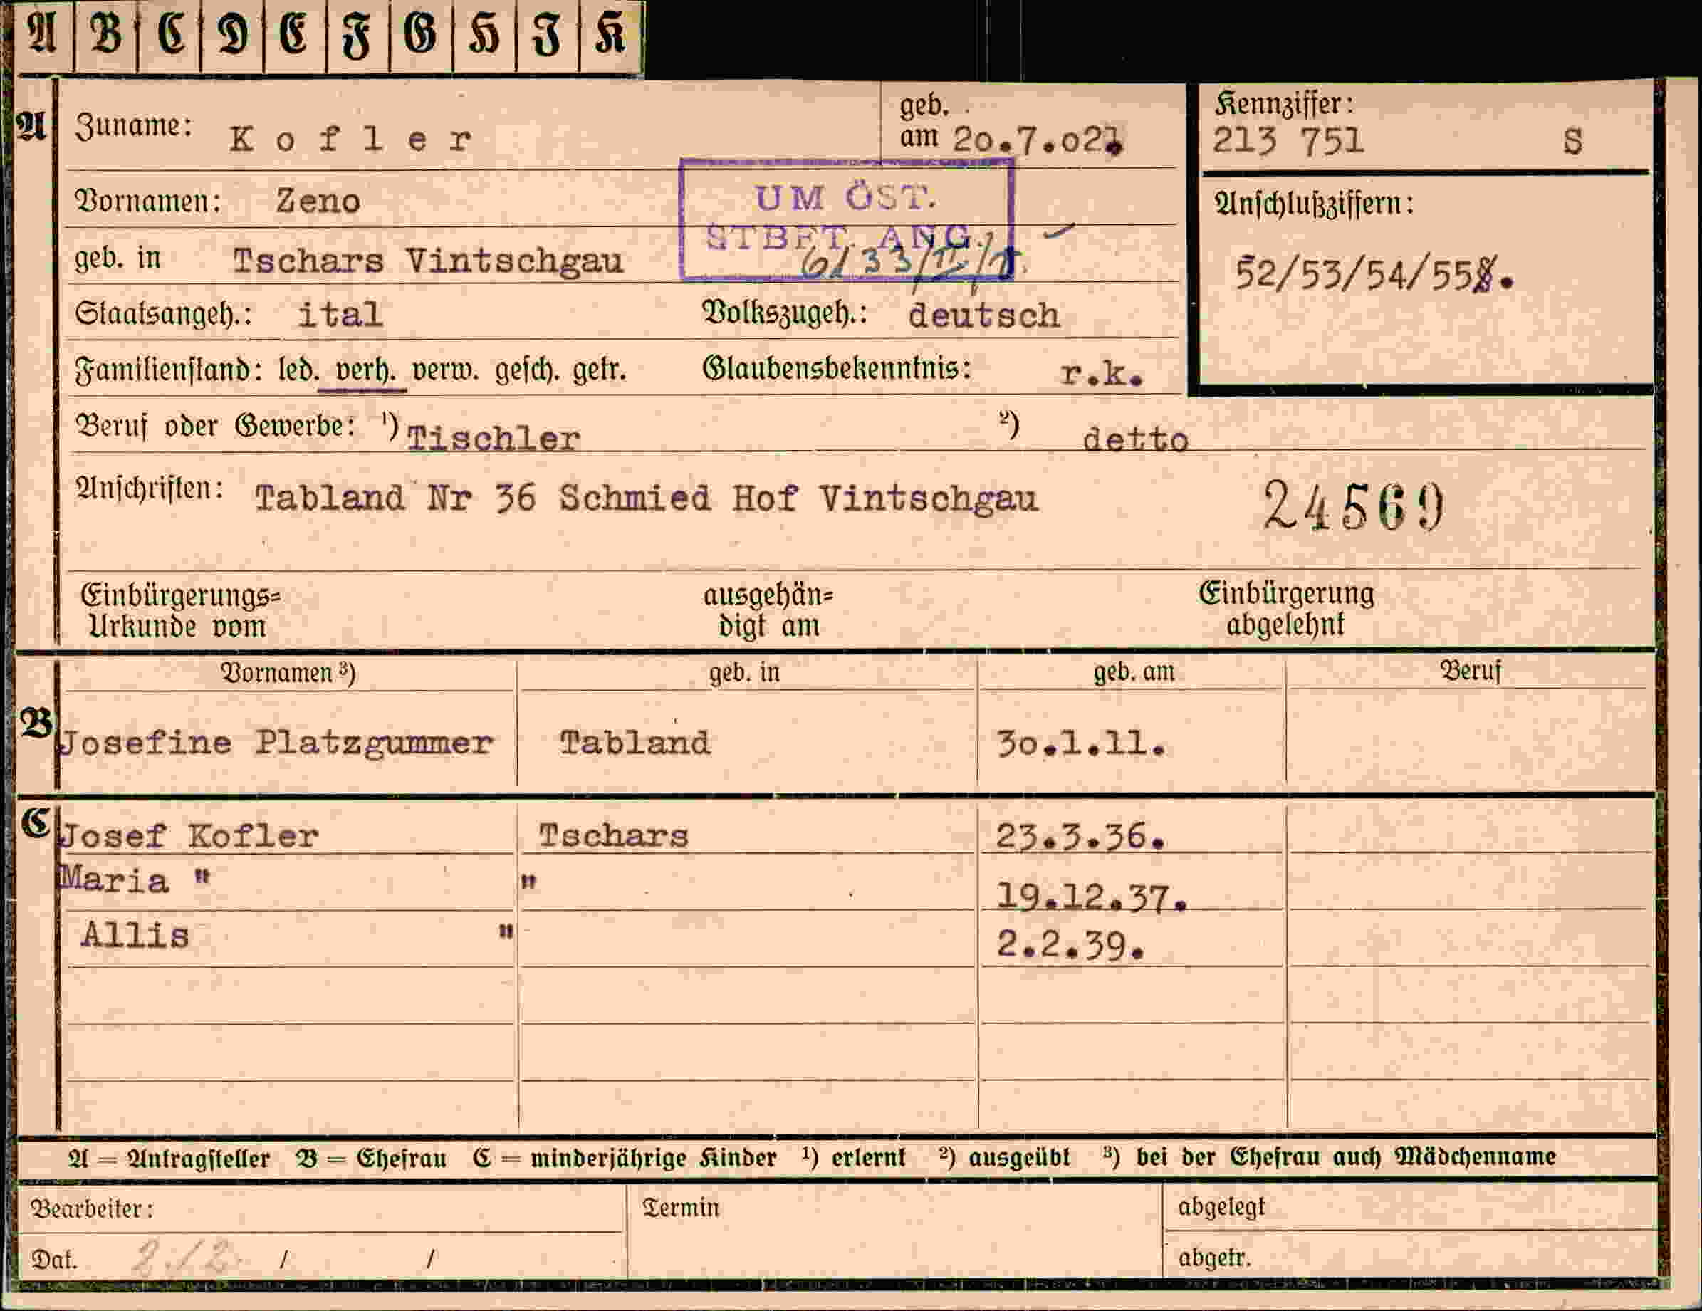Click the "Beruf" column header
1702x1311 pixels.
tap(1471, 671)
